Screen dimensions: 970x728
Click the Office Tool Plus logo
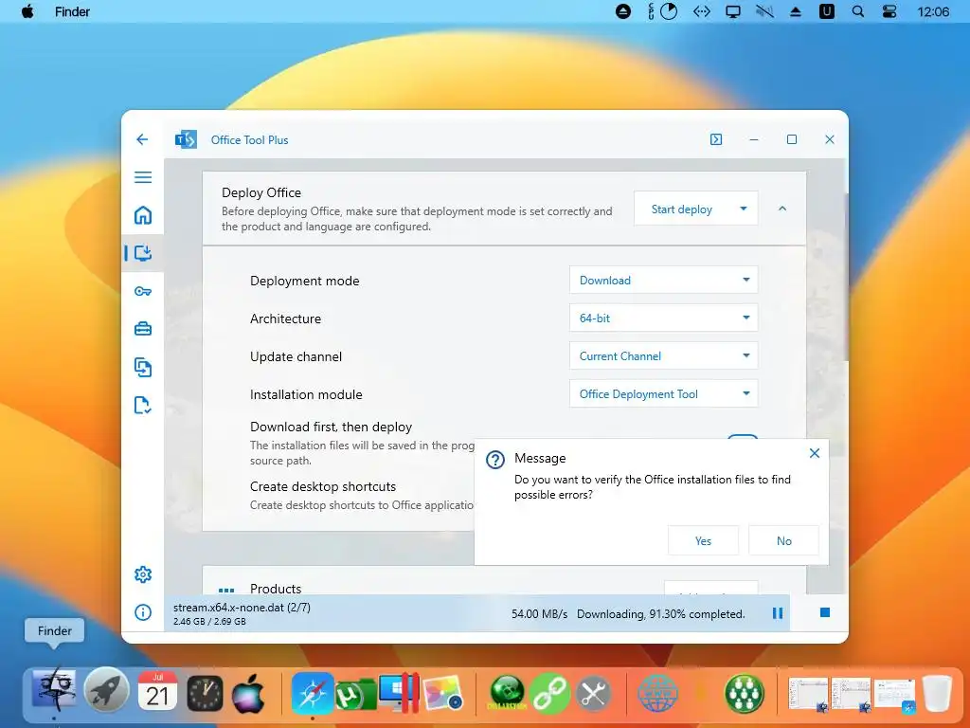click(186, 140)
